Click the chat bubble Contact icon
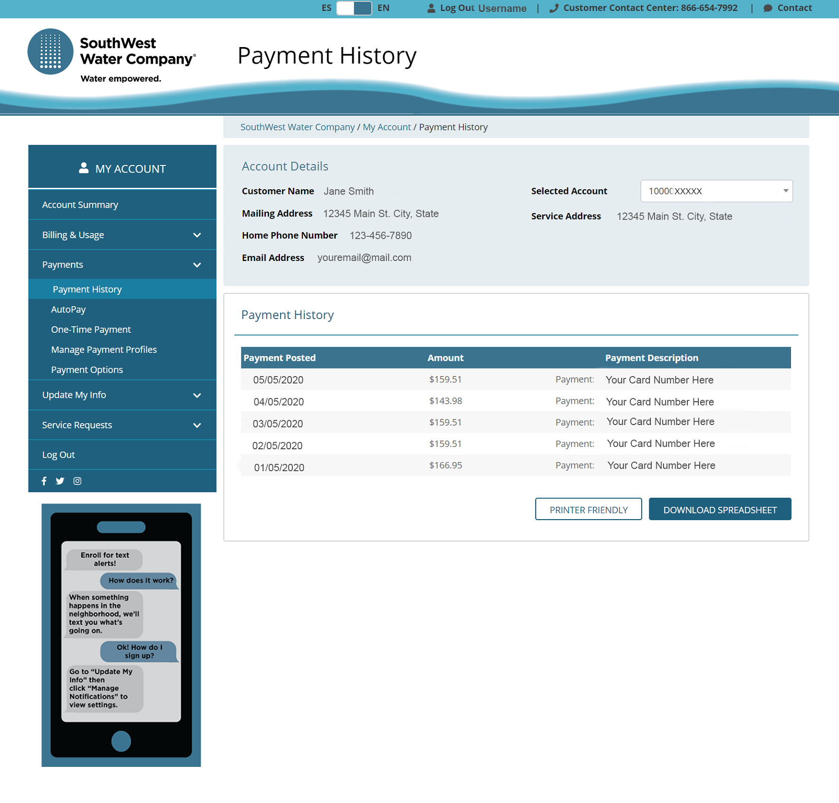Viewport: 839px width, 803px height. 768,8
